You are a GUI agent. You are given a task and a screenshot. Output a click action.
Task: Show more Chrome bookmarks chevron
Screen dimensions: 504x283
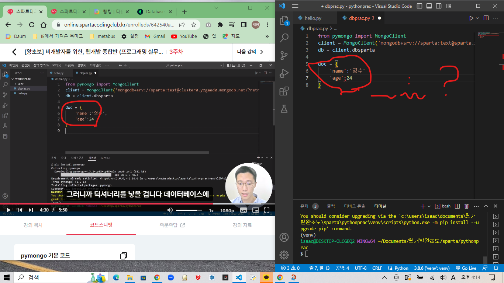267,36
